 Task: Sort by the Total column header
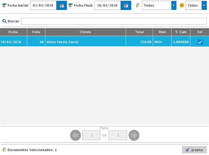click(139, 32)
